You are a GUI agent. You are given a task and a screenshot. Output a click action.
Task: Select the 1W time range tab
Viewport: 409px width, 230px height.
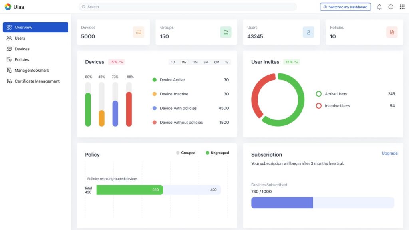(184, 62)
